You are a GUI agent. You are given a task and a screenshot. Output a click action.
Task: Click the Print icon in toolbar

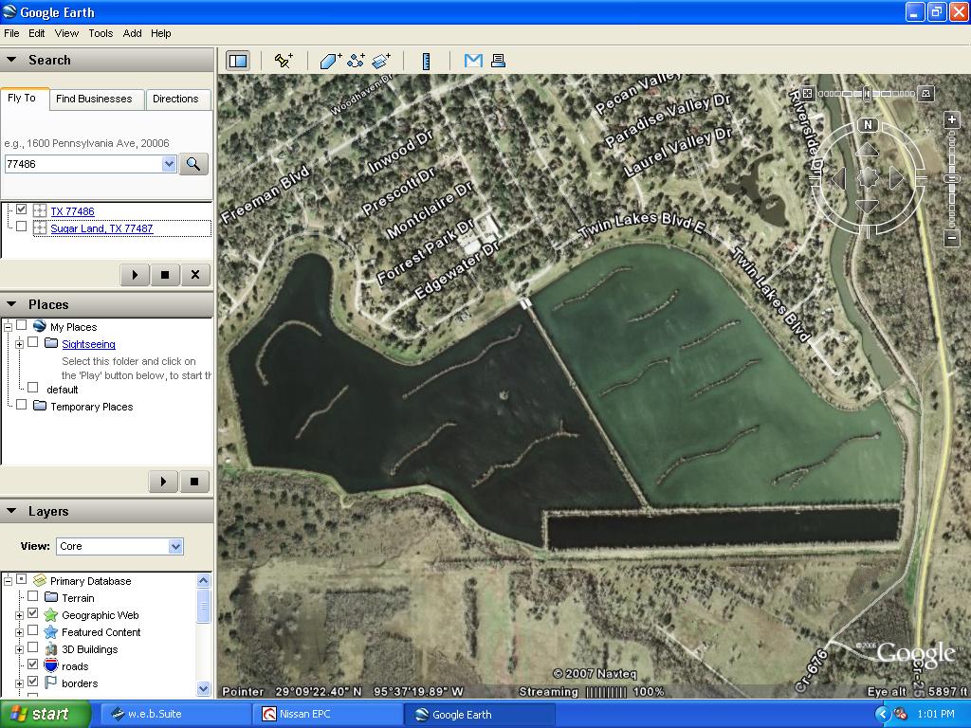(498, 61)
